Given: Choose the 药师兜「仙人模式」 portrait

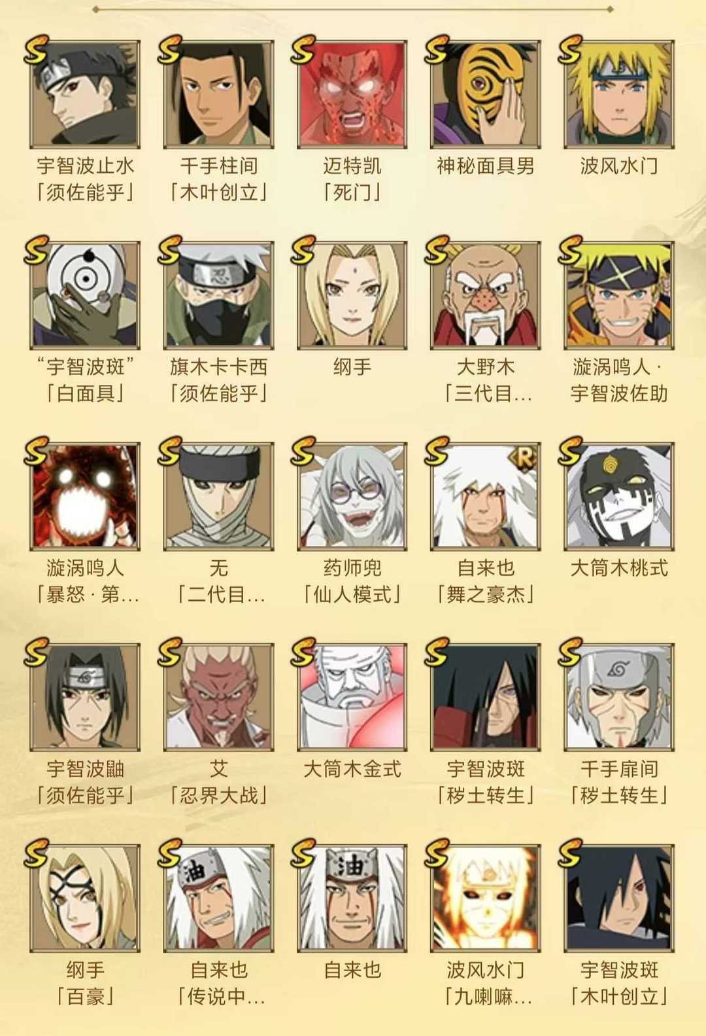Looking at the screenshot, I should tap(352, 496).
